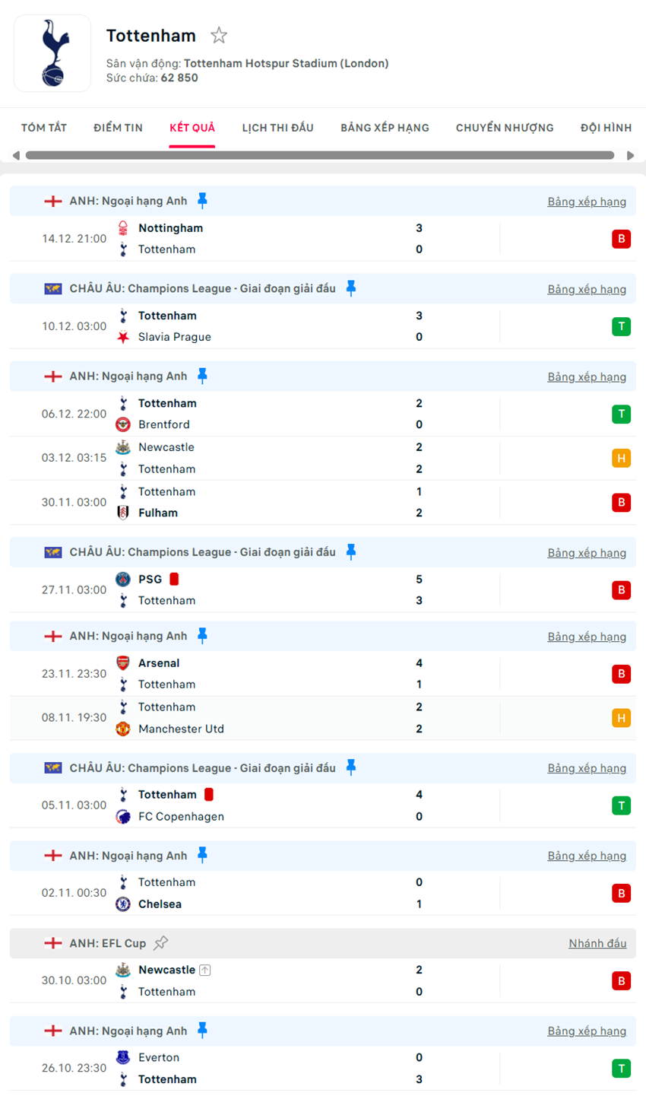Click the green T badge for Slavia Prague match

[x=621, y=326]
